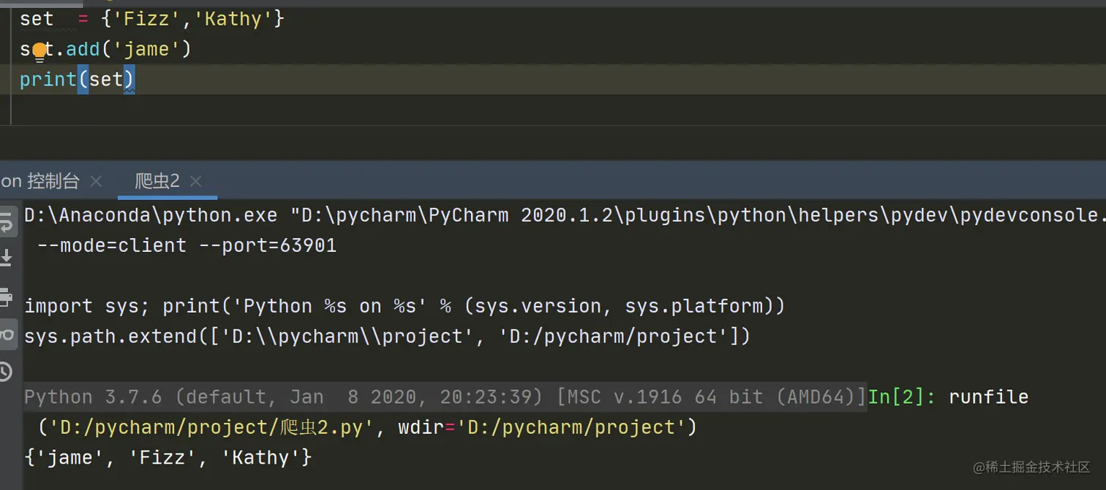Toggle soft-wrap icon in console sidebar
Image resolution: width=1106 pixels, height=490 pixels.
coord(6,223)
